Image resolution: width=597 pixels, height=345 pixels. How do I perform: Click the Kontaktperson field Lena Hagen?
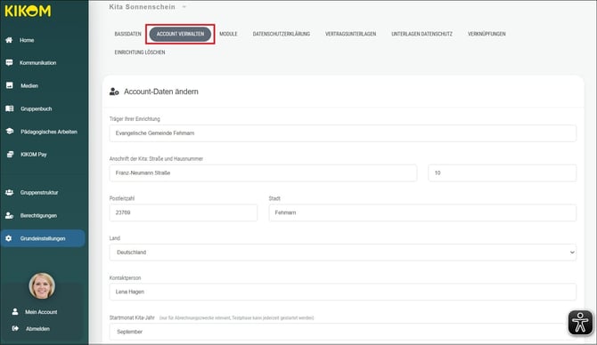pos(343,292)
